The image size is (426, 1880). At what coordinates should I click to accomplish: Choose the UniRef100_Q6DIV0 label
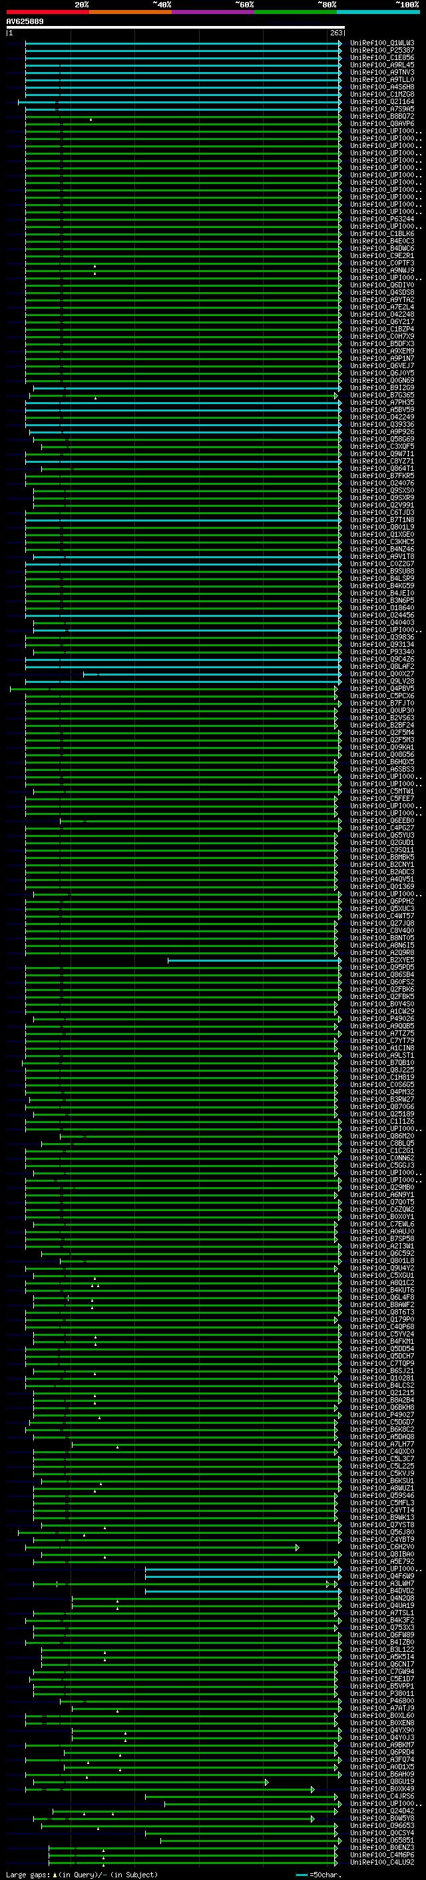tap(382, 285)
